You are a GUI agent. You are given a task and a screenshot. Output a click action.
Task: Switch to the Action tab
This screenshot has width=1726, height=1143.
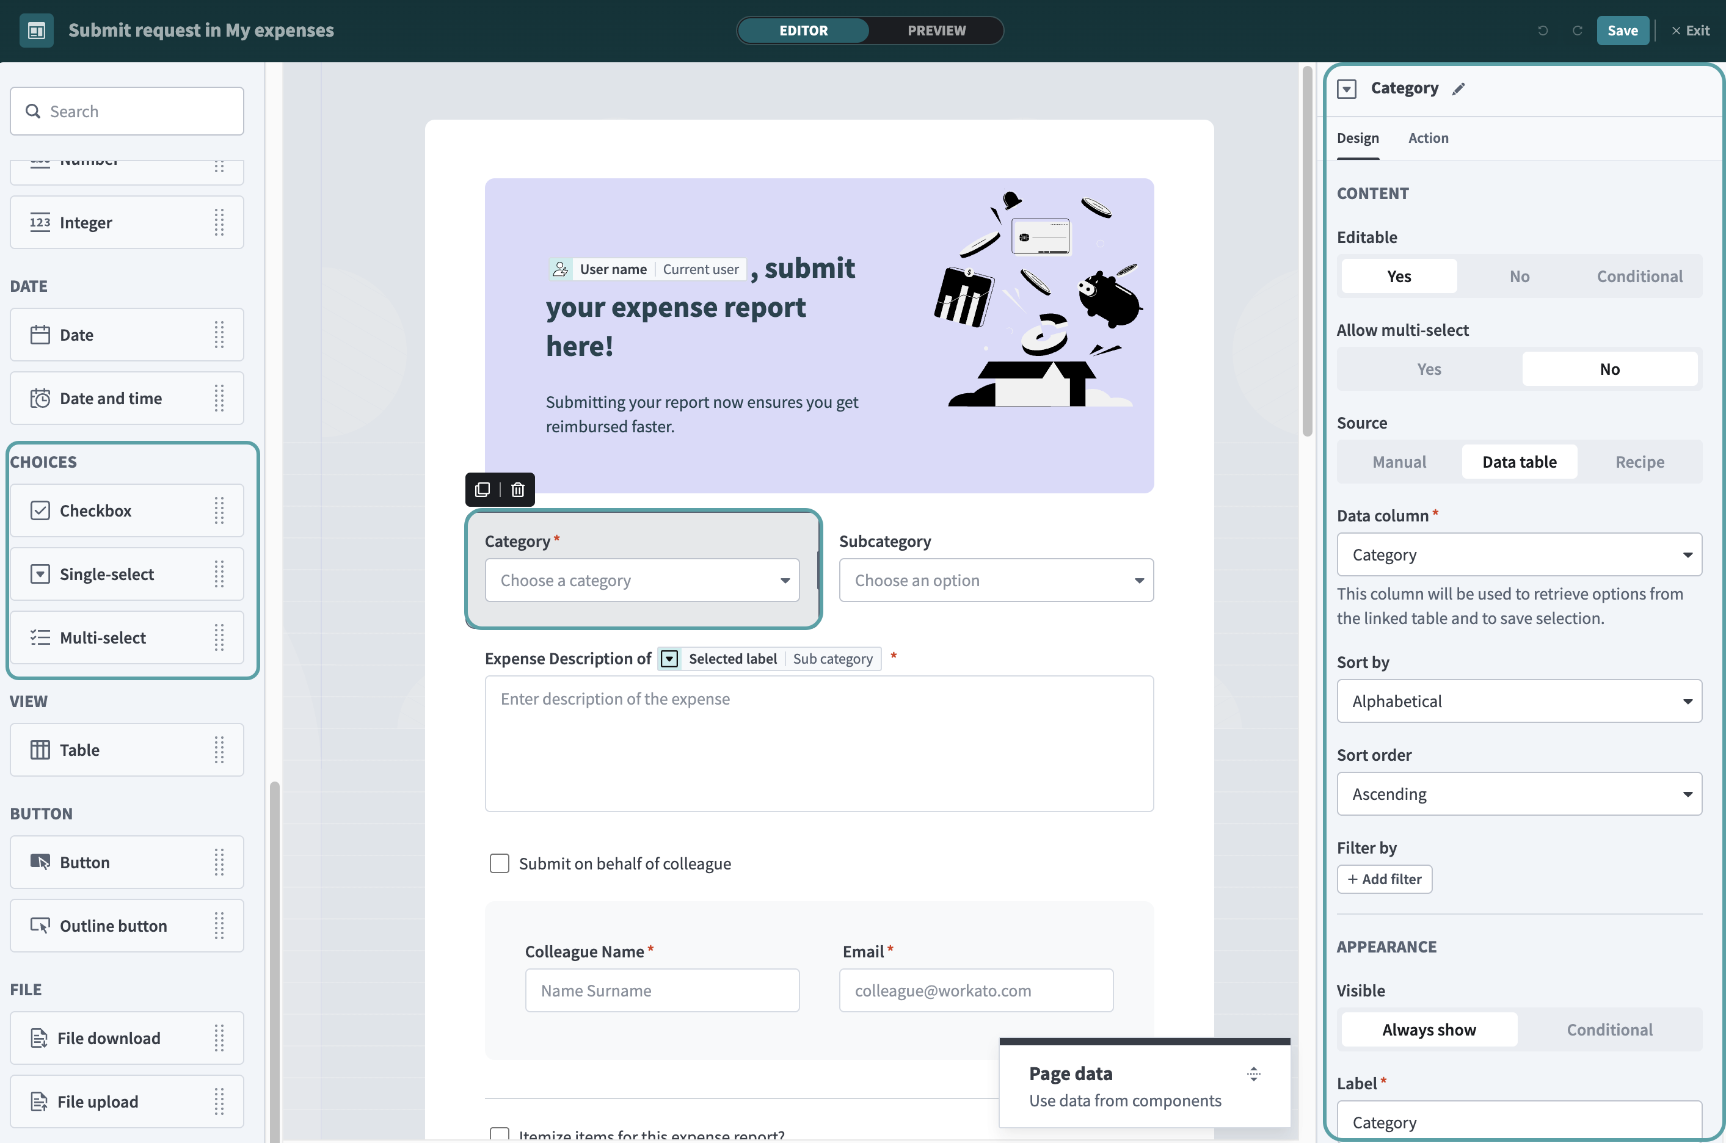point(1428,139)
